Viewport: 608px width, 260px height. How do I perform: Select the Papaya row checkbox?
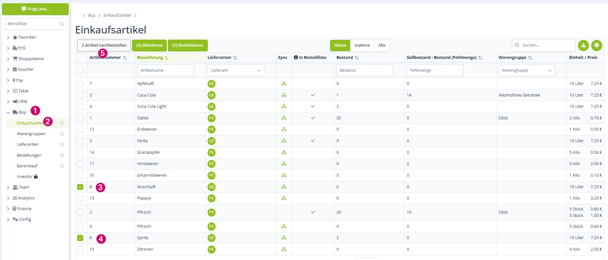tap(80, 198)
